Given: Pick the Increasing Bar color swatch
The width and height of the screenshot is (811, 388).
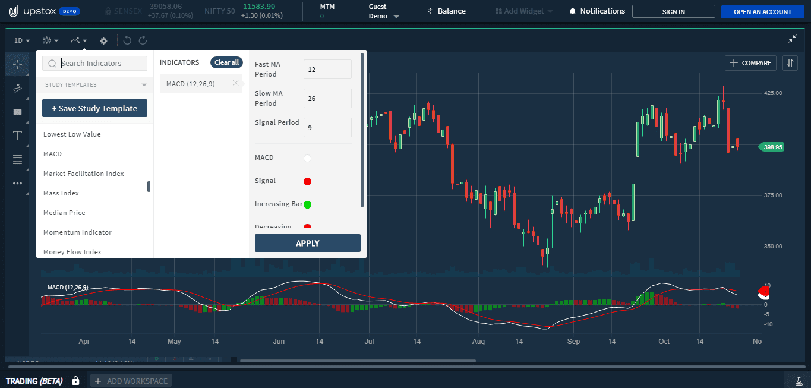Looking at the screenshot, I should tap(307, 204).
